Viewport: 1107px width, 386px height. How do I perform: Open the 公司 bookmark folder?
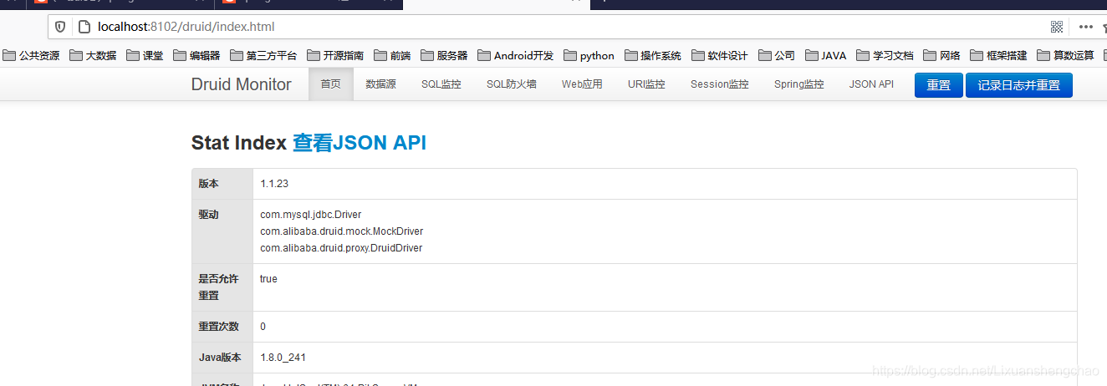point(777,56)
